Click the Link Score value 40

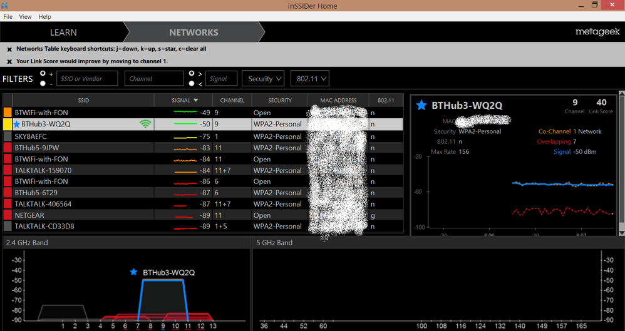click(601, 103)
